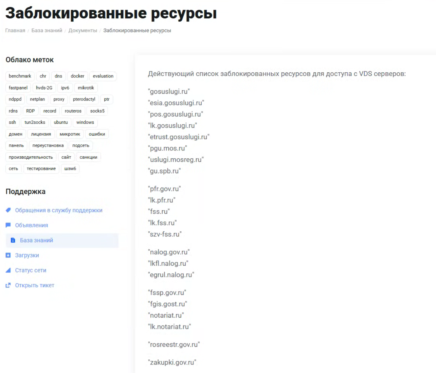
Task: Select the ipv6 tag
Action: tap(65, 88)
